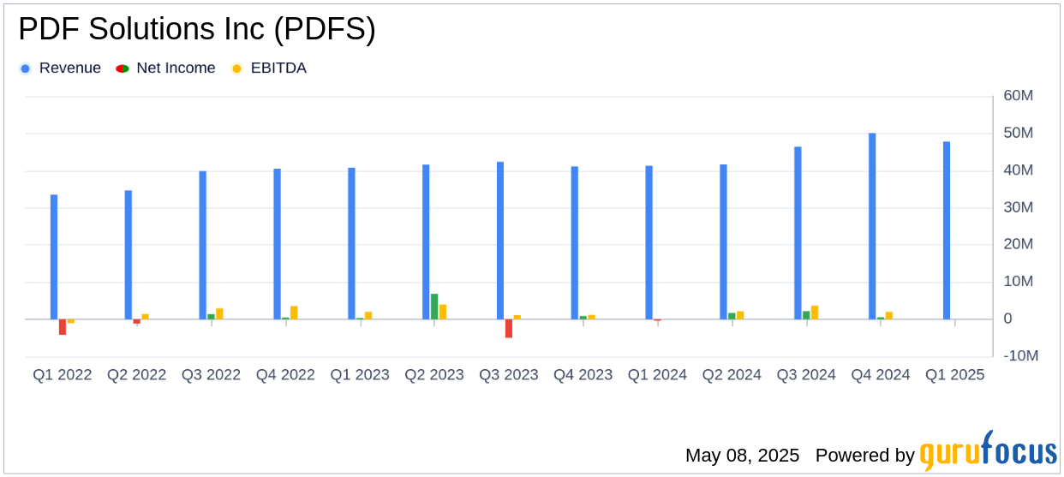Click the 60M y-axis value
This screenshot has height=477, width=1064.
click(1019, 96)
